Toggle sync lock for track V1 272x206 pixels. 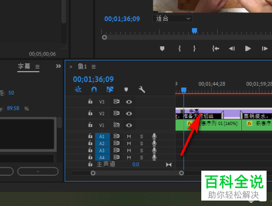point(116,124)
